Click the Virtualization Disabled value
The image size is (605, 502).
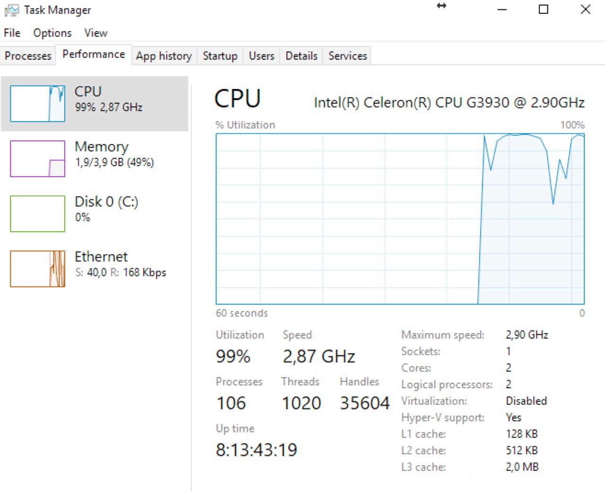pyautogui.click(x=526, y=401)
